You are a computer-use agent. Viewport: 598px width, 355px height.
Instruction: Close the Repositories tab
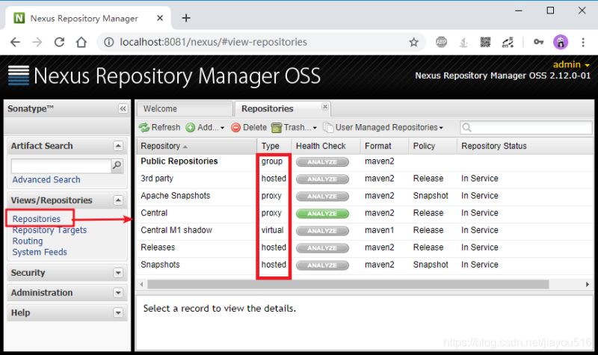(325, 106)
